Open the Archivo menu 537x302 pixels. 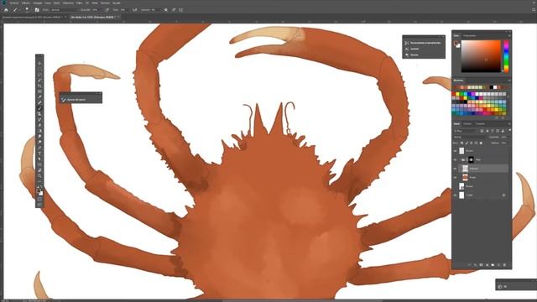14,3
